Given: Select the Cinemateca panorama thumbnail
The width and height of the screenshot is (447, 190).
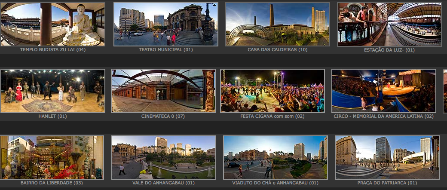Looking at the screenshot, I should point(163,91).
